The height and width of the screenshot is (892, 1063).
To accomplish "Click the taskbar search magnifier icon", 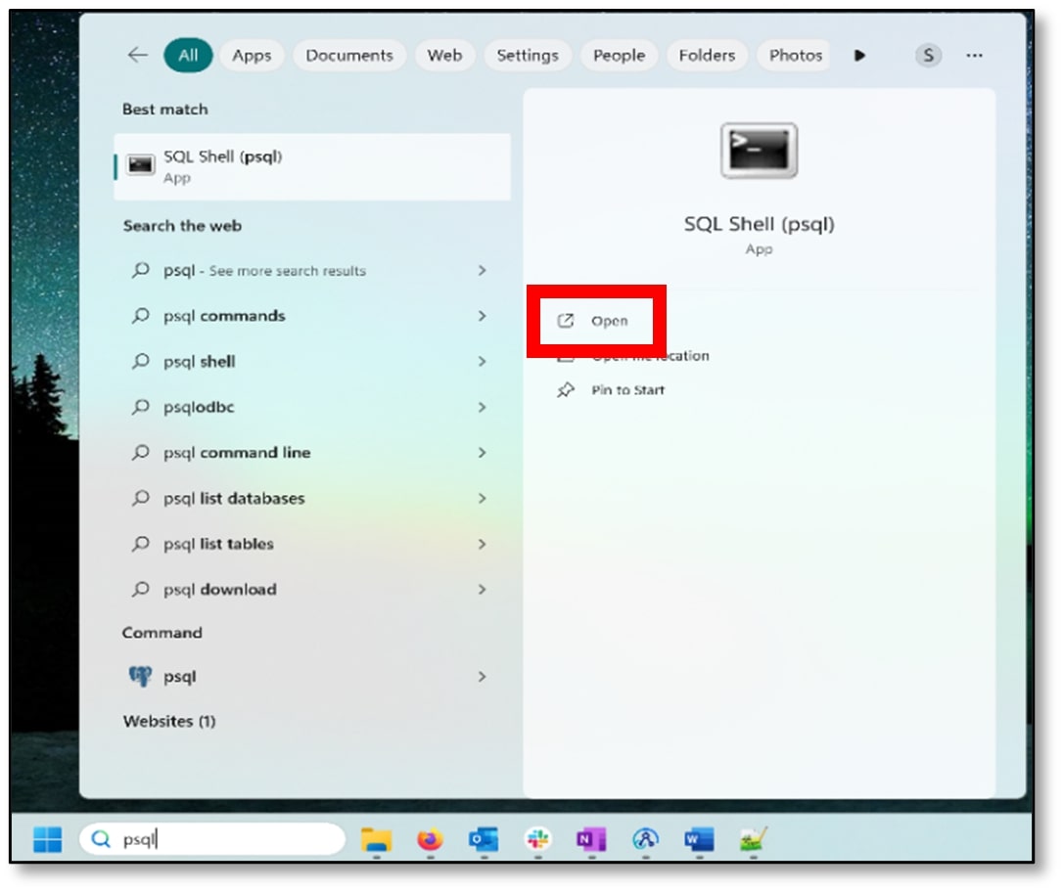I will click(101, 839).
